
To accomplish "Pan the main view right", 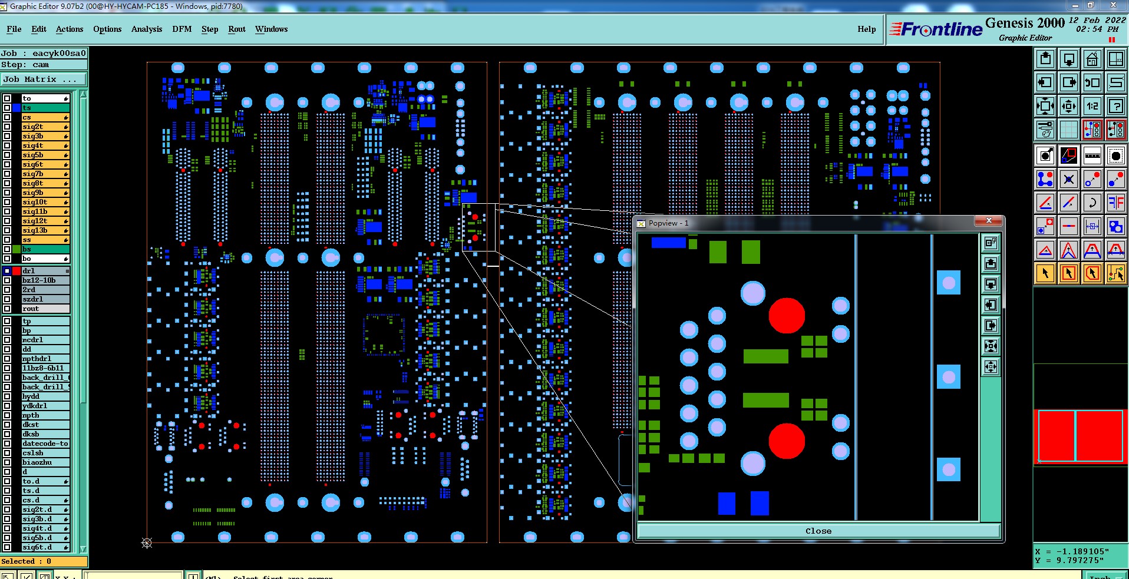I will 1069,82.
